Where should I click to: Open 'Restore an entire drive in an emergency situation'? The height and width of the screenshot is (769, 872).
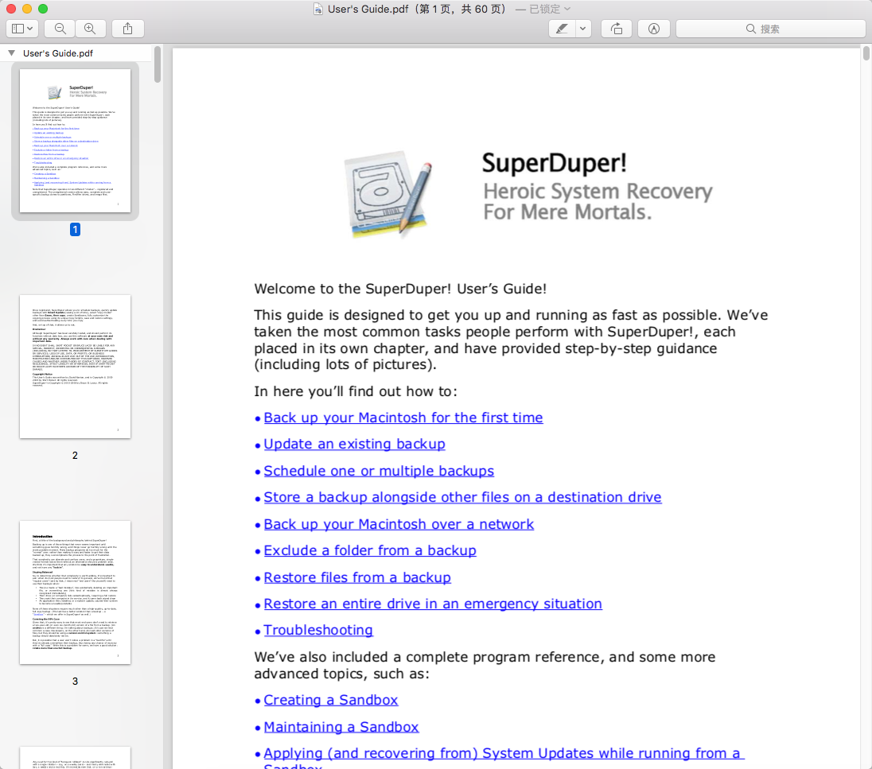(433, 604)
